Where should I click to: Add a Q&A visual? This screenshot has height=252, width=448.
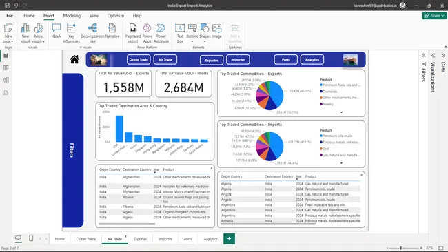57,31
